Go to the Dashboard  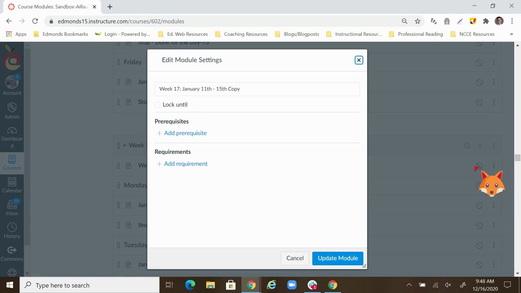pyautogui.click(x=12, y=137)
